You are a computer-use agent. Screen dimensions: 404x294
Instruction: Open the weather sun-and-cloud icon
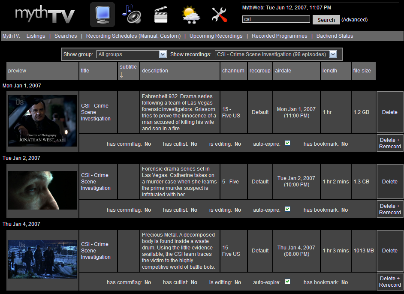pyautogui.click(x=191, y=15)
